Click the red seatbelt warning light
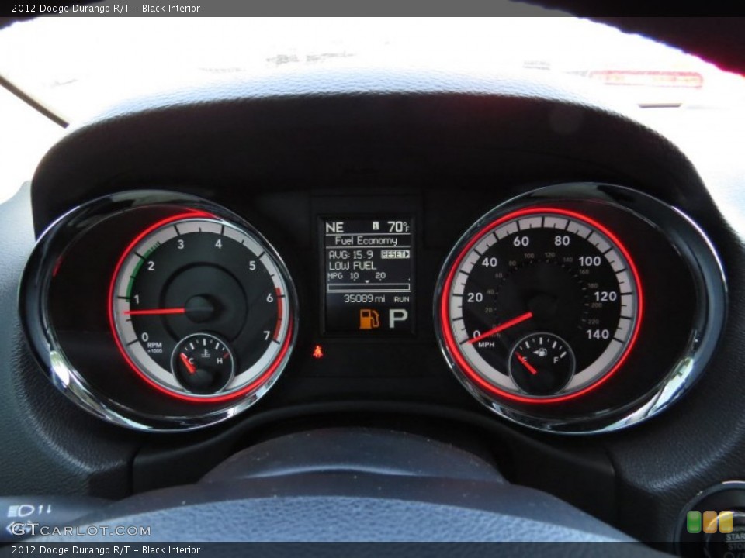Image resolution: width=745 pixels, height=558 pixels. pos(318,352)
